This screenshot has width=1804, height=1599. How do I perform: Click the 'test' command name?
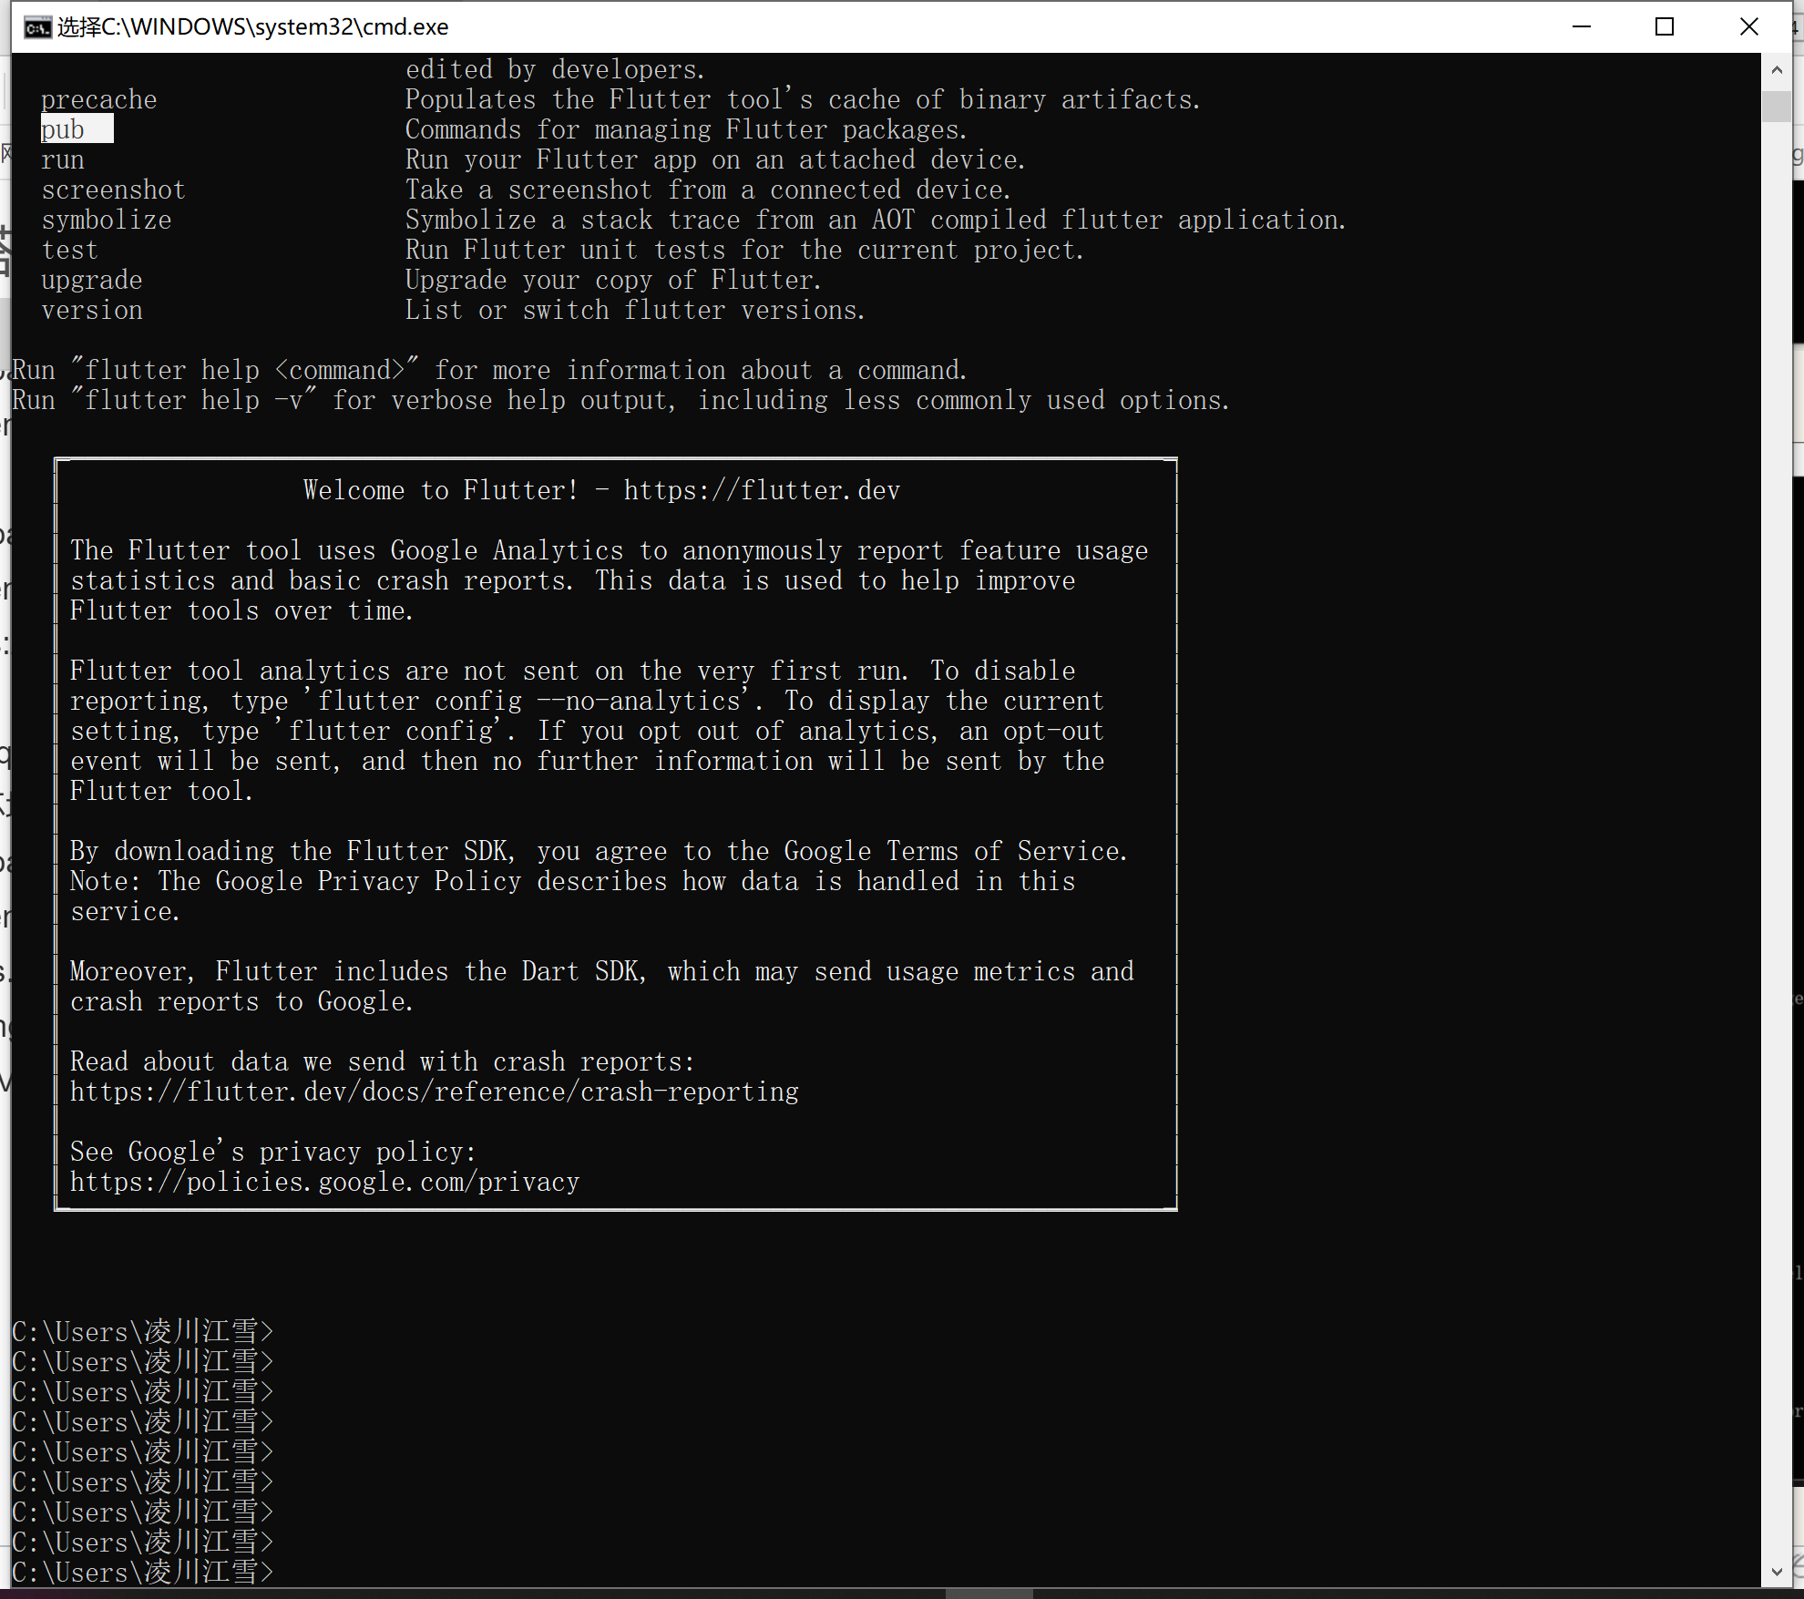click(x=69, y=250)
